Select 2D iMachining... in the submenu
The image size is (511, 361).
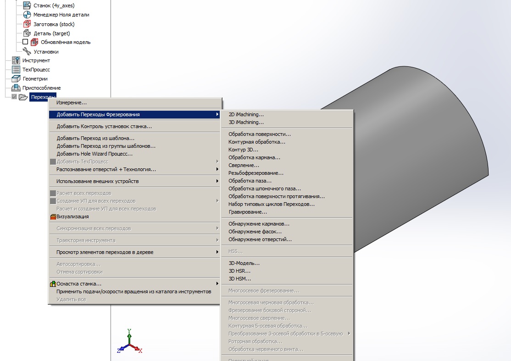pyautogui.click(x=287, y=114)
